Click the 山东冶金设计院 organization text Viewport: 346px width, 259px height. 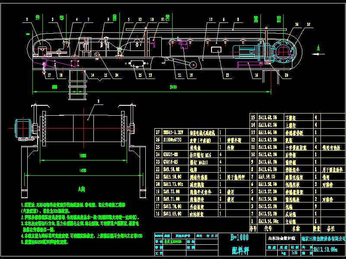point(281,238)
